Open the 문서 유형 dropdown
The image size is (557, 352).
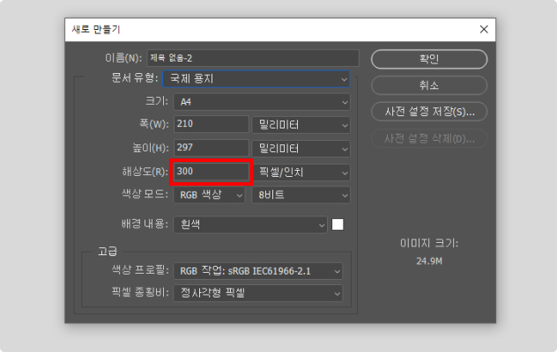coord(256,79)
